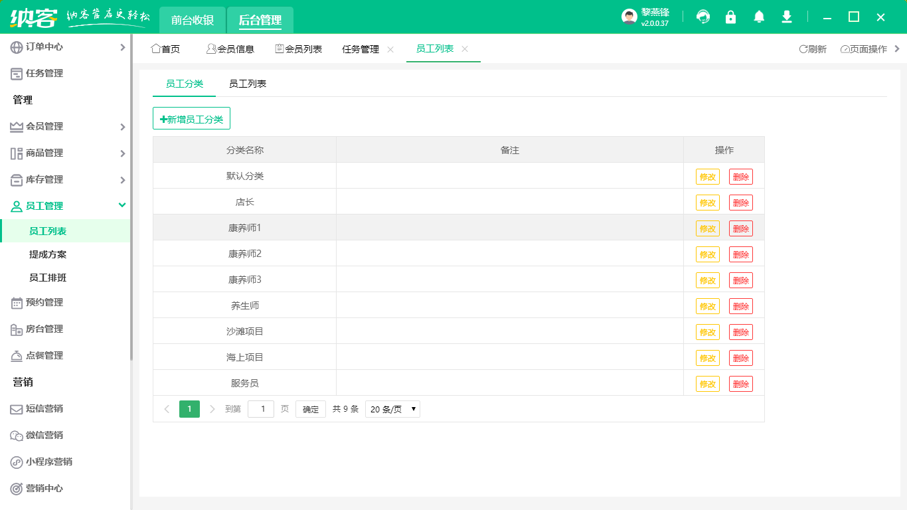
Task: Click 修改 for 默认分类
Action: pos(708,177)
